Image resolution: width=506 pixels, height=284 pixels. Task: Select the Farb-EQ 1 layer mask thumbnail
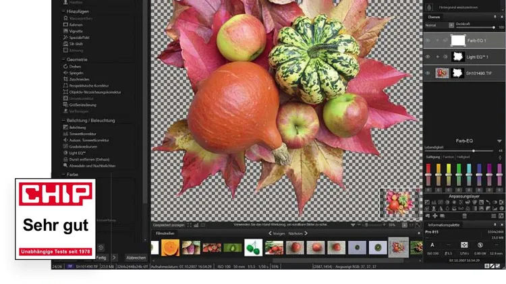point(457,40)
